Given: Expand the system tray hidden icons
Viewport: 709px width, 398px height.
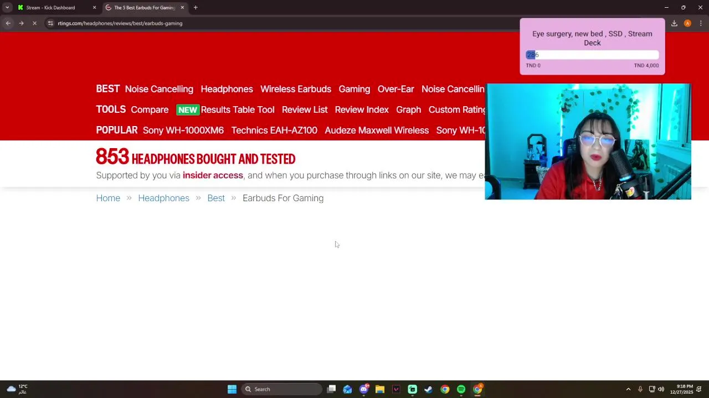Looking at the screenshot, I should point(628,389).
